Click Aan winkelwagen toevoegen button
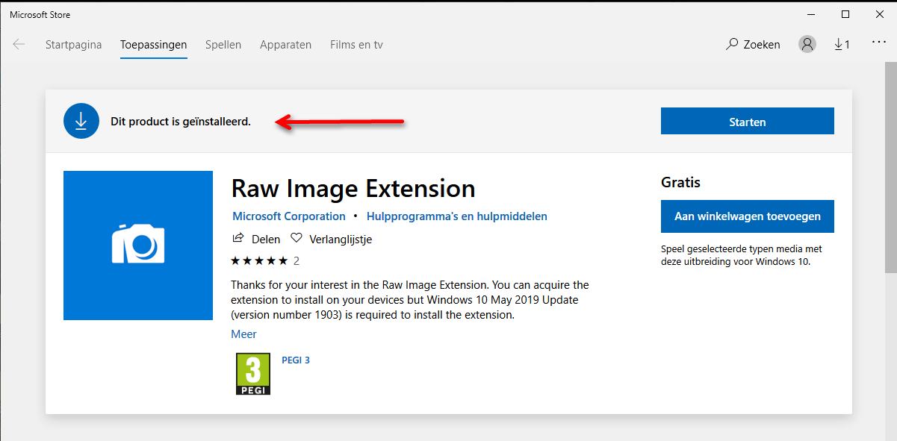Image resolution: width=897 pixels, height=441 pixels. point(747,216)
